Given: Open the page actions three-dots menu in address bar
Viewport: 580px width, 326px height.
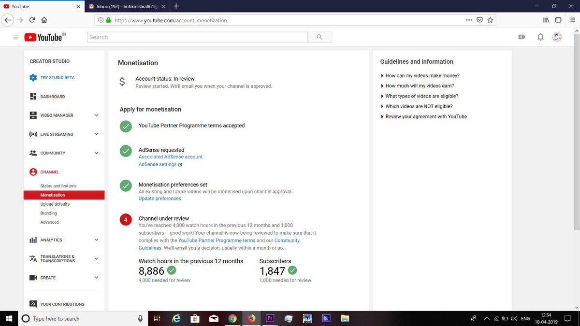Looking at the screenshot, I should 469,20.
